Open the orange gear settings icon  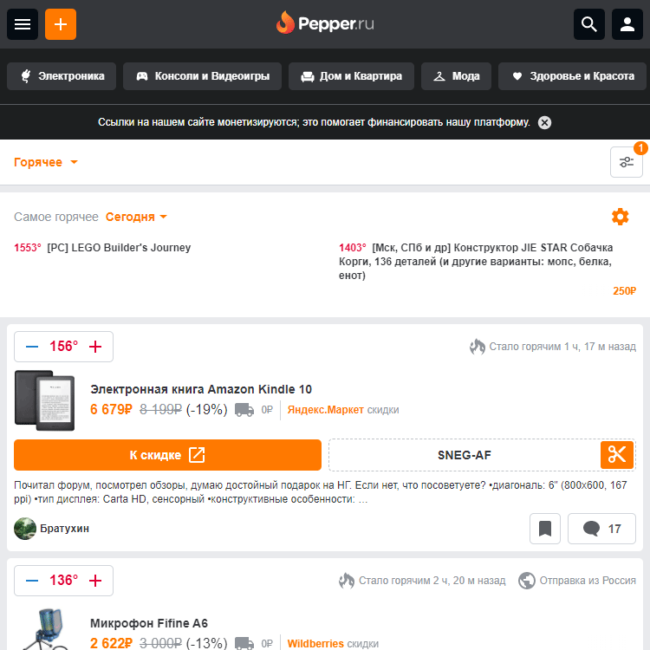pos(621,217)
